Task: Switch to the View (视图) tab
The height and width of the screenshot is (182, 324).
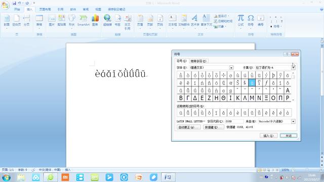Action: pos(98,9)
